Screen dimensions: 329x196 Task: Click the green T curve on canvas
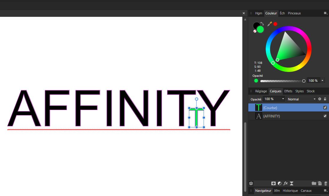[196, 117]
